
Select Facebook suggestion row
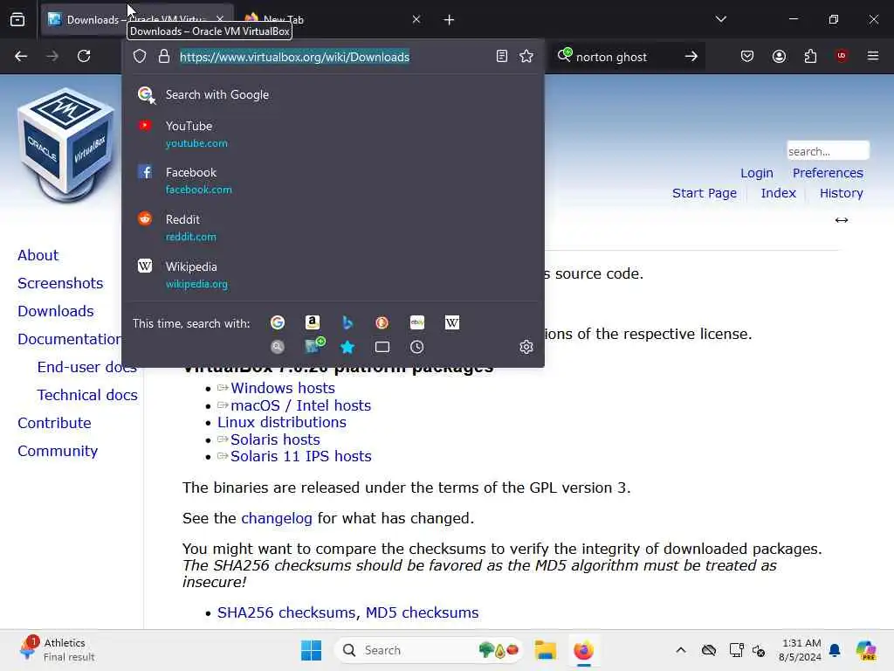[x=333, y=180]
